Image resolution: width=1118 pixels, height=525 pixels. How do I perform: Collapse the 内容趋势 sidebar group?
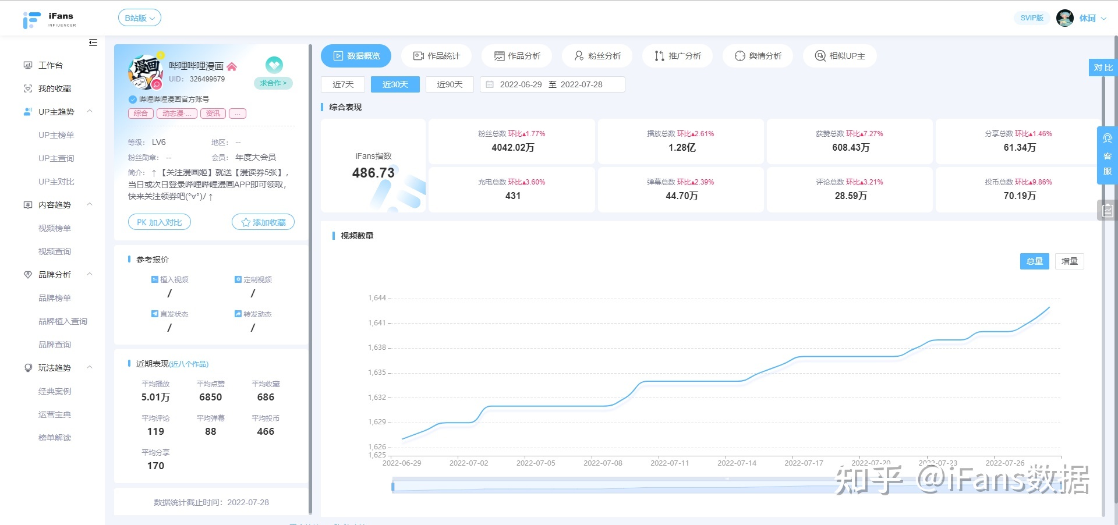90,204
